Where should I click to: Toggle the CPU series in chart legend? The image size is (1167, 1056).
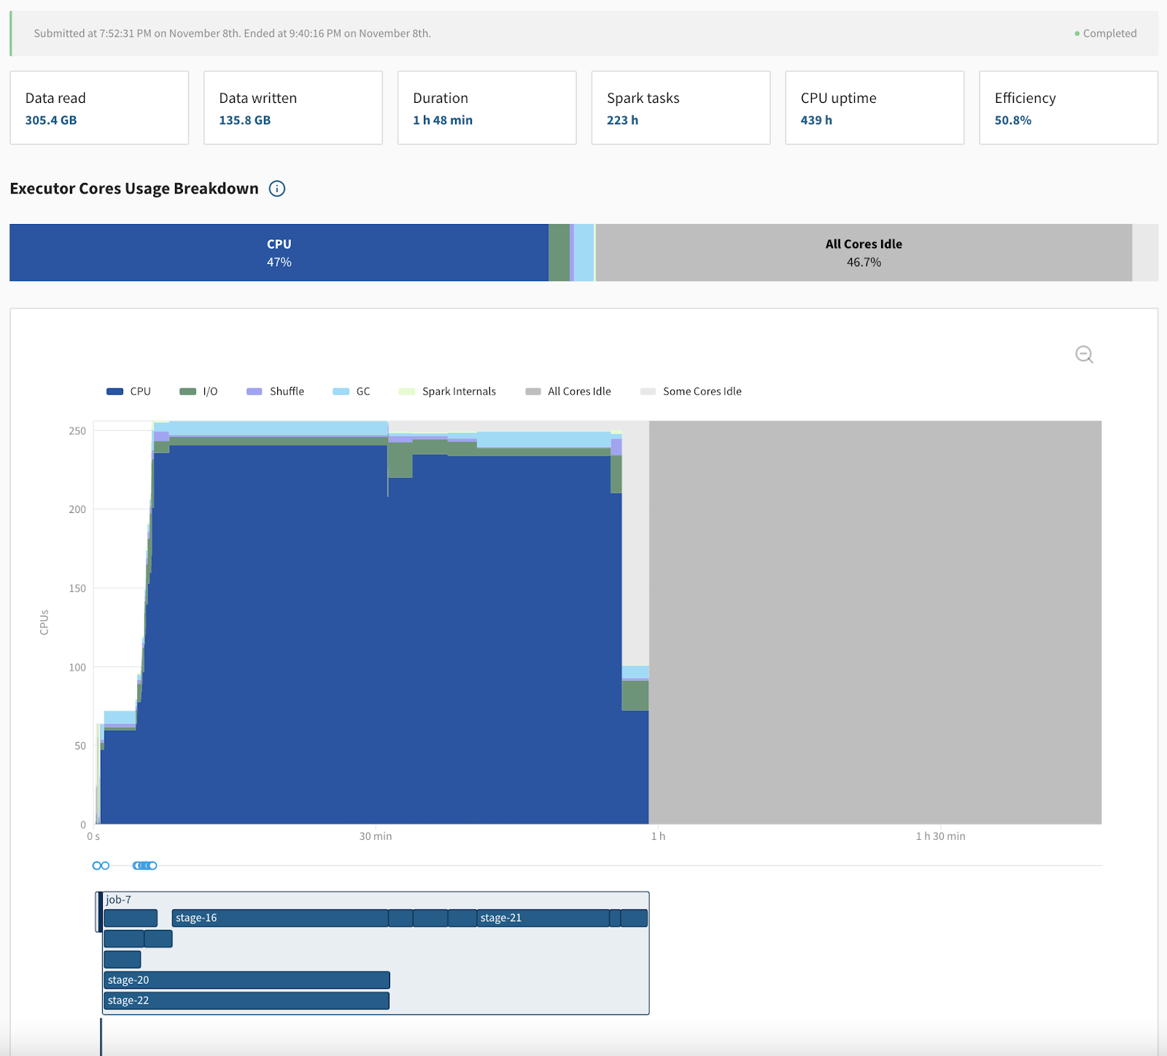[x=129, y=392]
